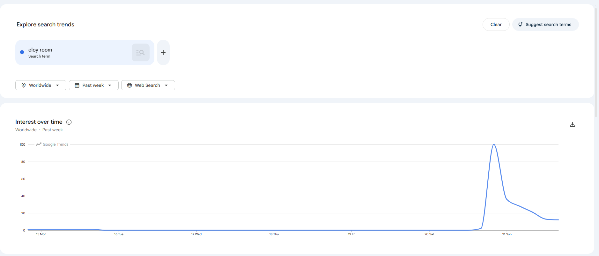Image resolution: width=599 pixels, height=256 pixels.
Task: Click the peak of the trend line
Action: coord(494,145)
